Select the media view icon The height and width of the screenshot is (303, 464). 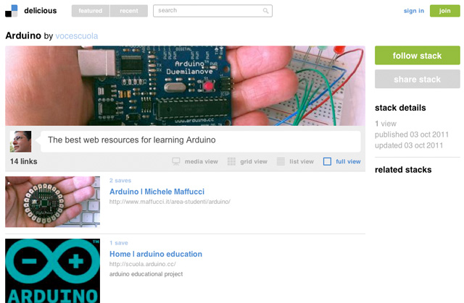point(176,162)
